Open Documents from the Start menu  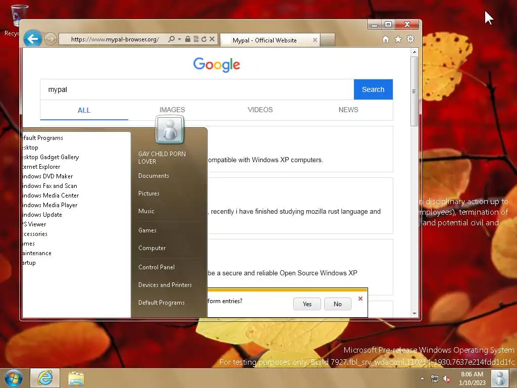pyautogui.click(x=153, y=176)
